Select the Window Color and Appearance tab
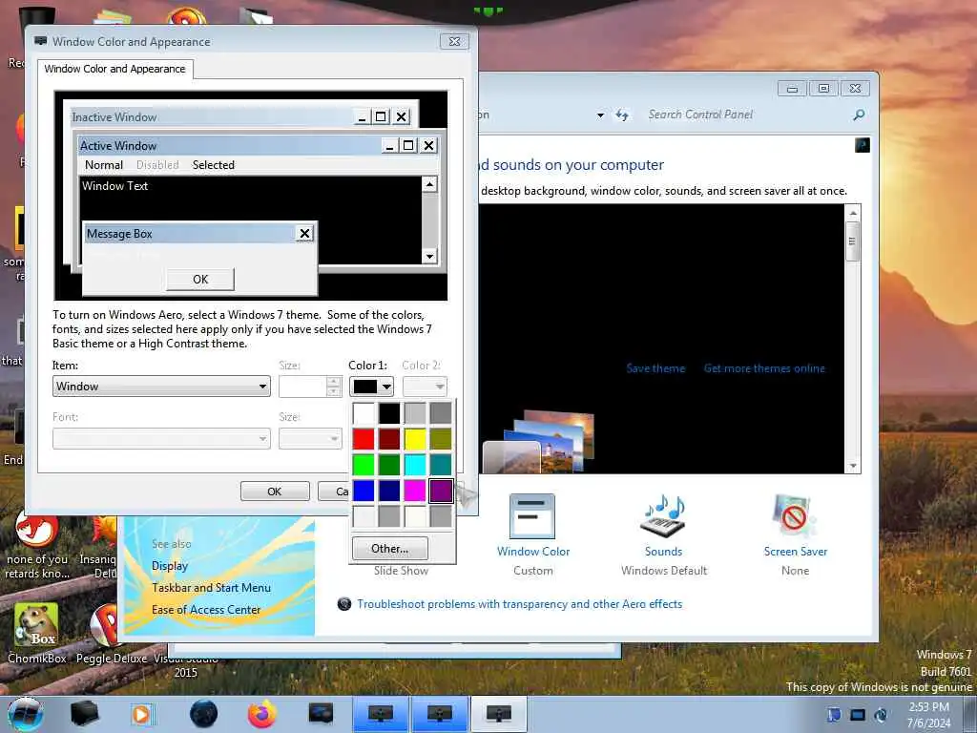Image resolution: width=977 pixels, height=733 pixels. [114, 69]
